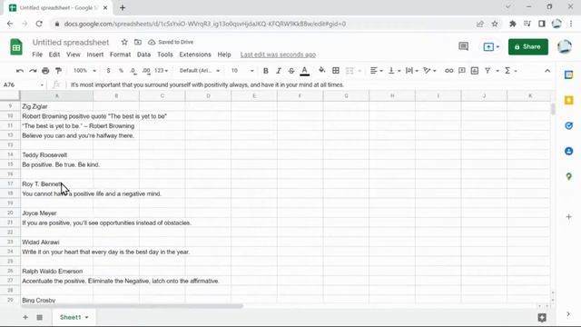581x327 pixels.
Task: Click the Name box showing A76
Action: pos(23,84)
